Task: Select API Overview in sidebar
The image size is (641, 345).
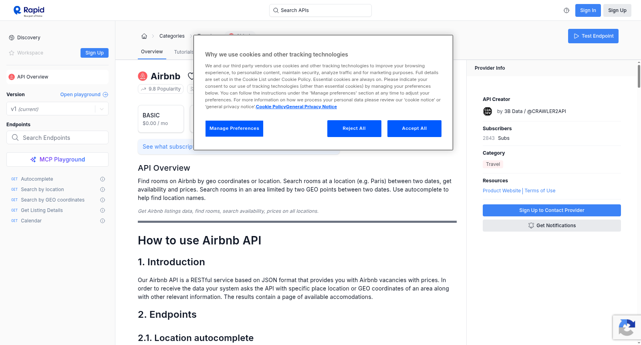Action: point(57,77)
